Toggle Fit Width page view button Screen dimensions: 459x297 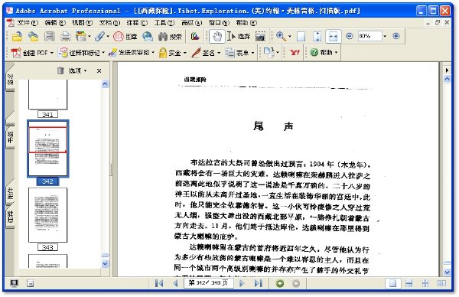coord(333,36)
